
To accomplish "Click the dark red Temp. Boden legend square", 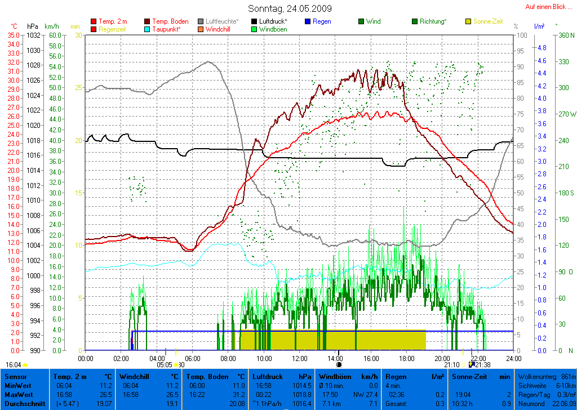I will click(x=147, y=21).
